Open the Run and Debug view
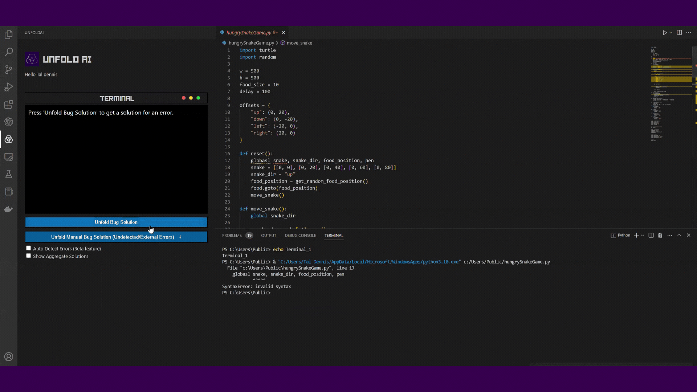Image resolution: width=697 pixels, height=392 pixels. tap(9, 87)
